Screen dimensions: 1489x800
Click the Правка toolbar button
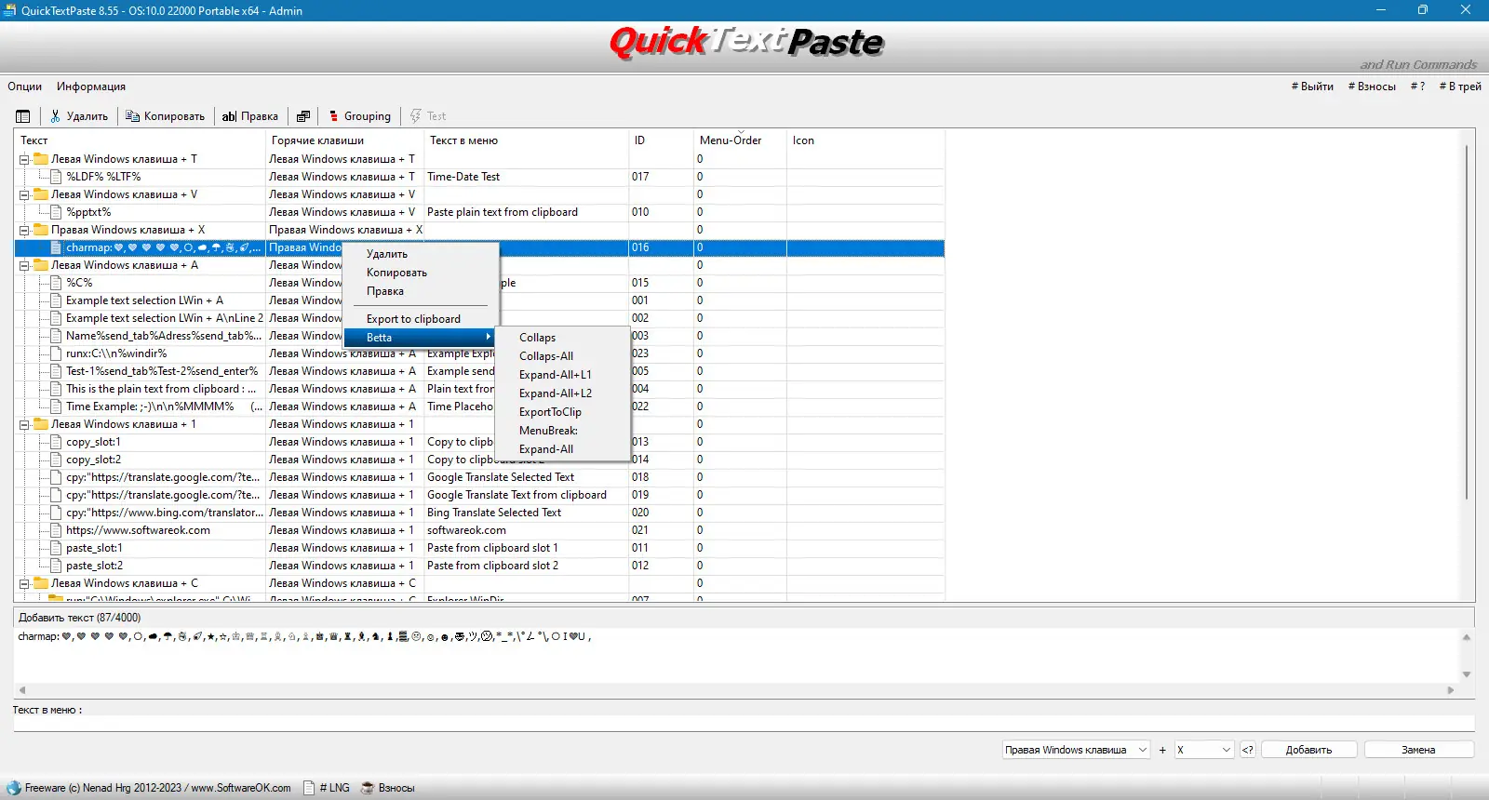[x=250, y=116]
